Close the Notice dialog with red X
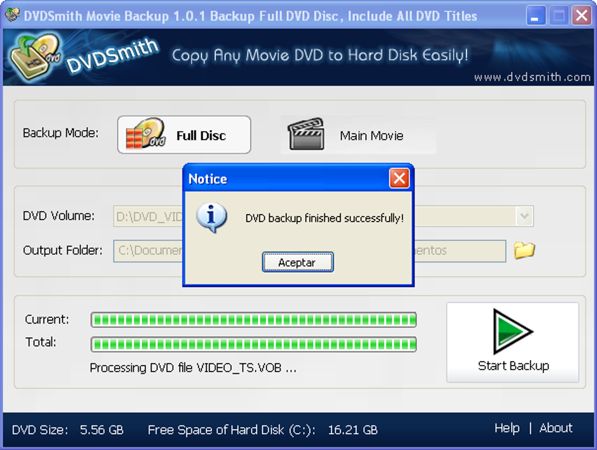 click(x=399, y=178)
